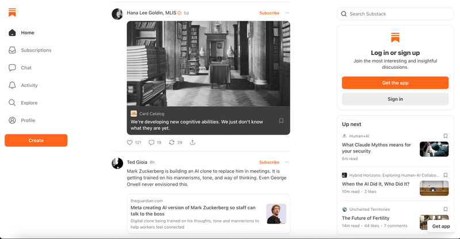
Task: Click Ted Gioia's profile avatar
Action: tap(117, 163)
